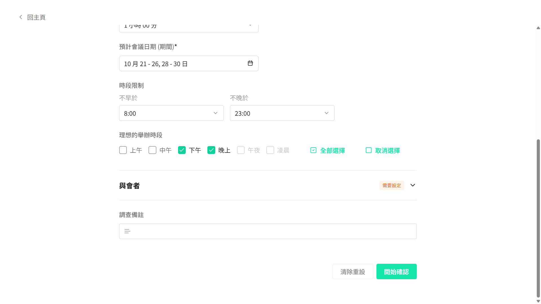
Task: Click the 全部選擇 checkbox icon
Action: [x=313, y=150]
